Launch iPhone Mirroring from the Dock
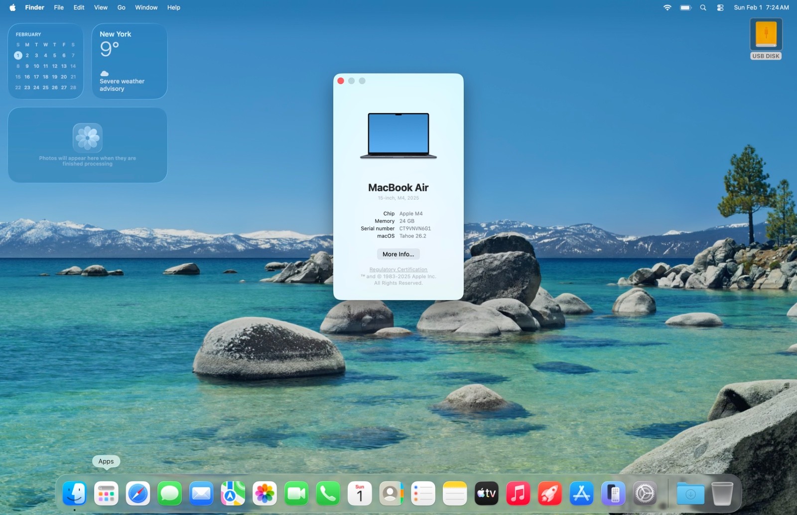Image resolution: width=797 pixels, height=515 pixels. tap(613, 494)
